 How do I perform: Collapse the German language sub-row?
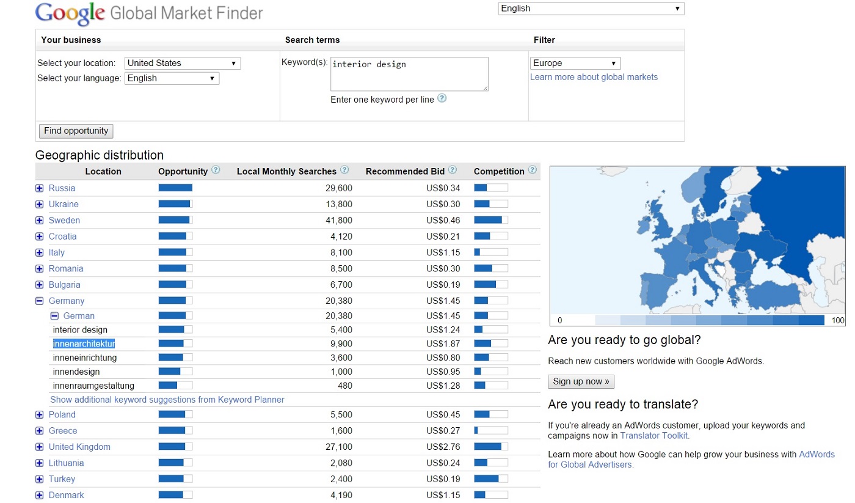[54, 316]
